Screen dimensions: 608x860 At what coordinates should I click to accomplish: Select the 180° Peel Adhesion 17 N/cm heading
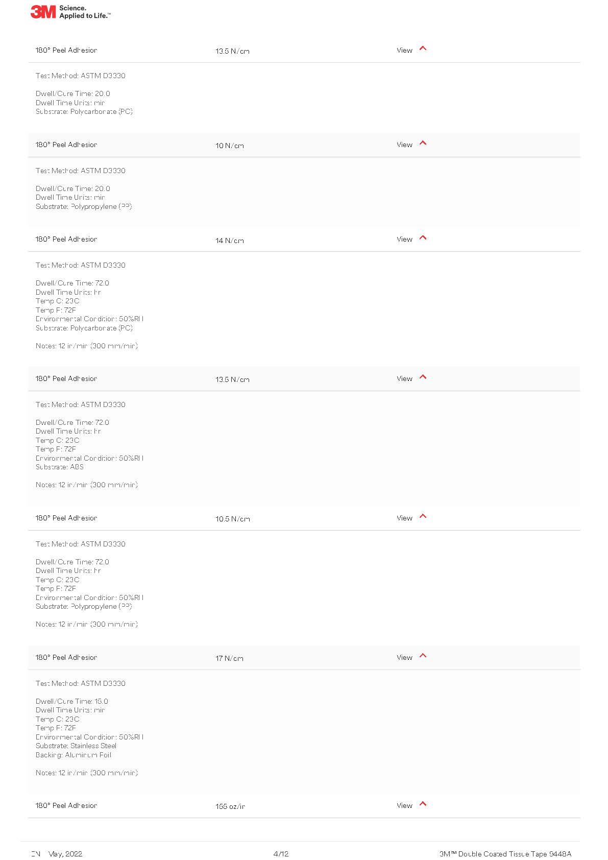pos(66,658)
